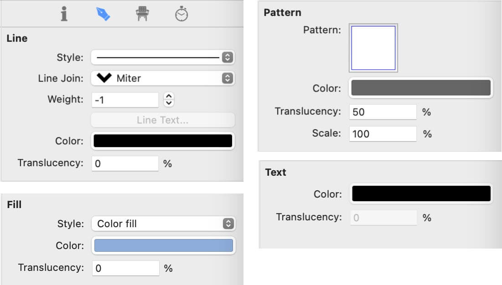Viewport: 502px width, 285px height.
Task: Pick the blue Fill Color swatch
Action: point(163,245)
